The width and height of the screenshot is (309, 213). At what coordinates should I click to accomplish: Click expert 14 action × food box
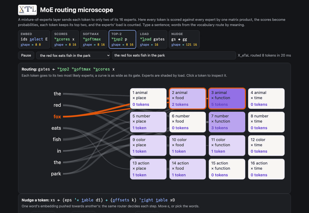click(187, 169)
